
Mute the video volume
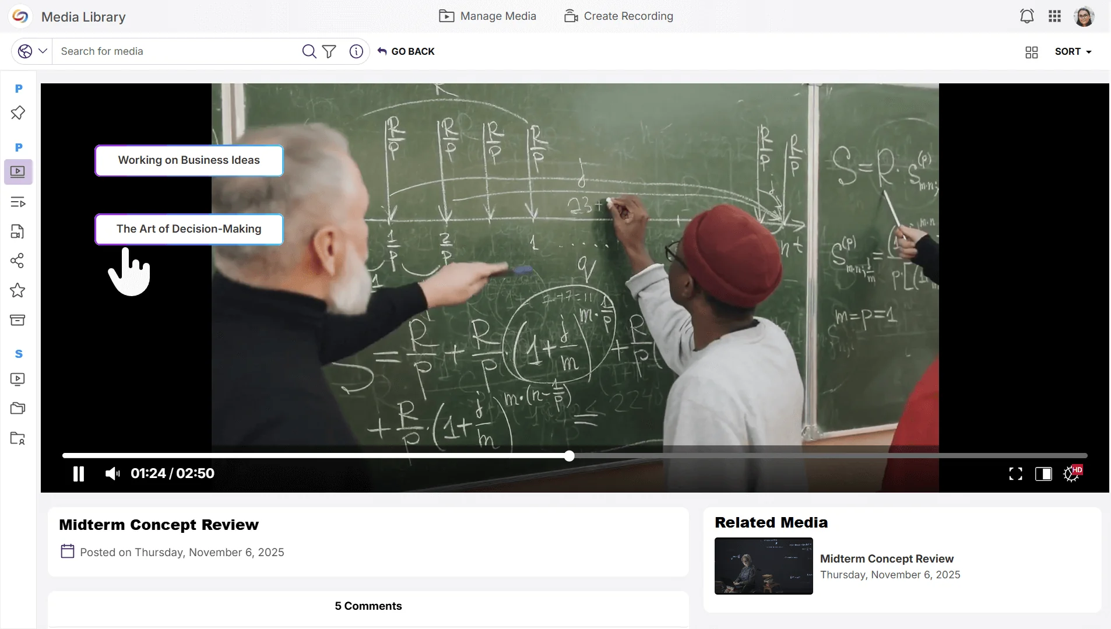(111, 473)
